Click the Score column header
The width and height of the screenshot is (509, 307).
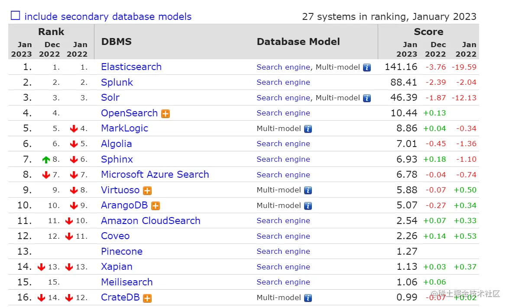(428, 32)
